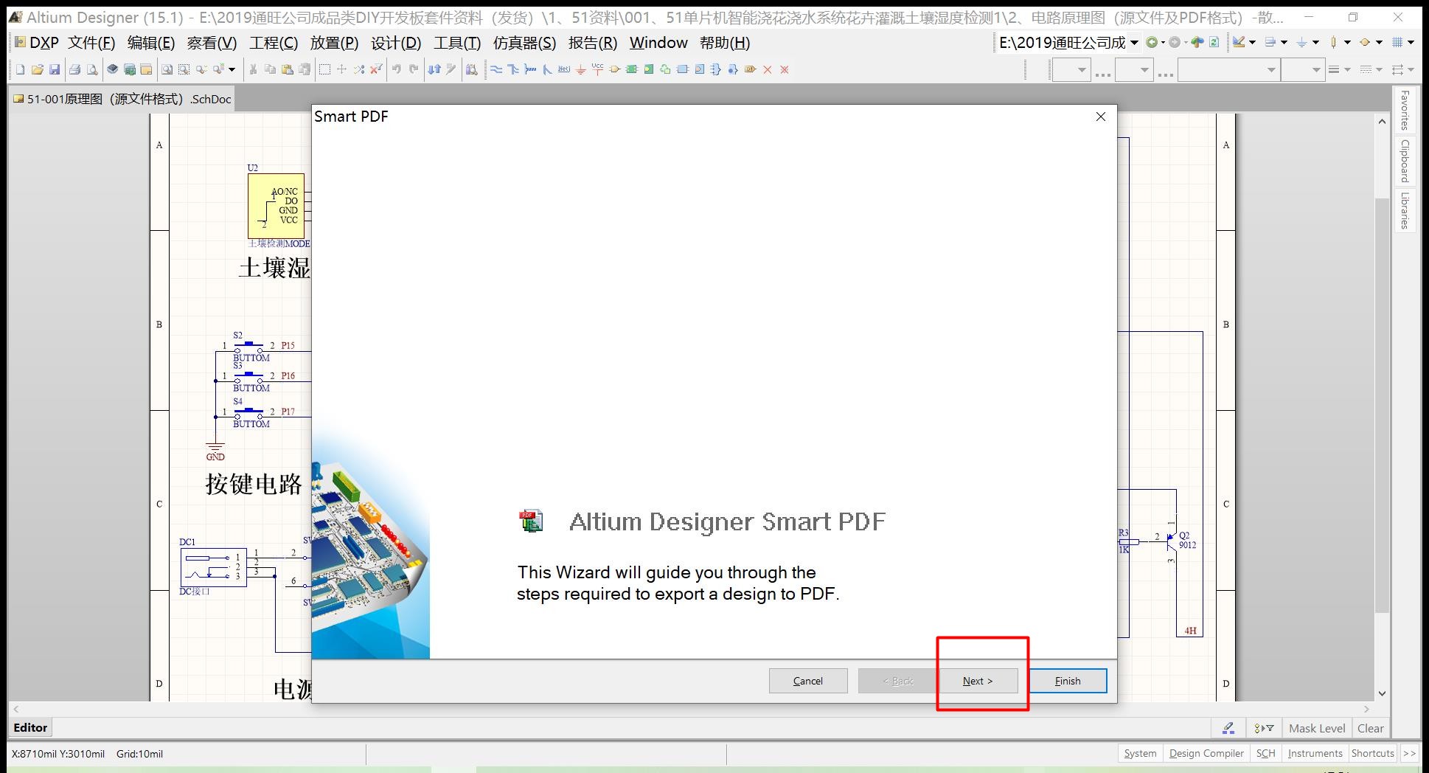Expand the line weight dropdown

click(1347, 69)
